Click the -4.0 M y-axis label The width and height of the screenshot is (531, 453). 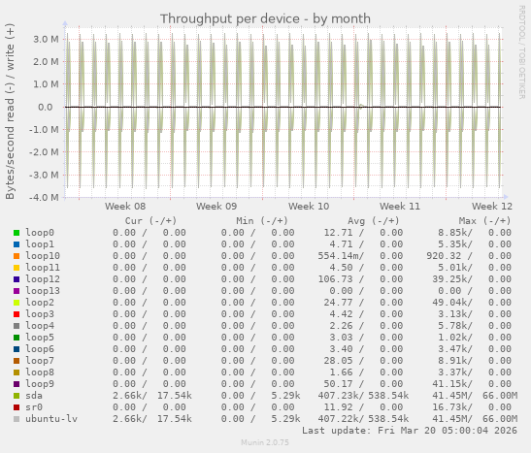pyautogui.click(x=44, y=197)
